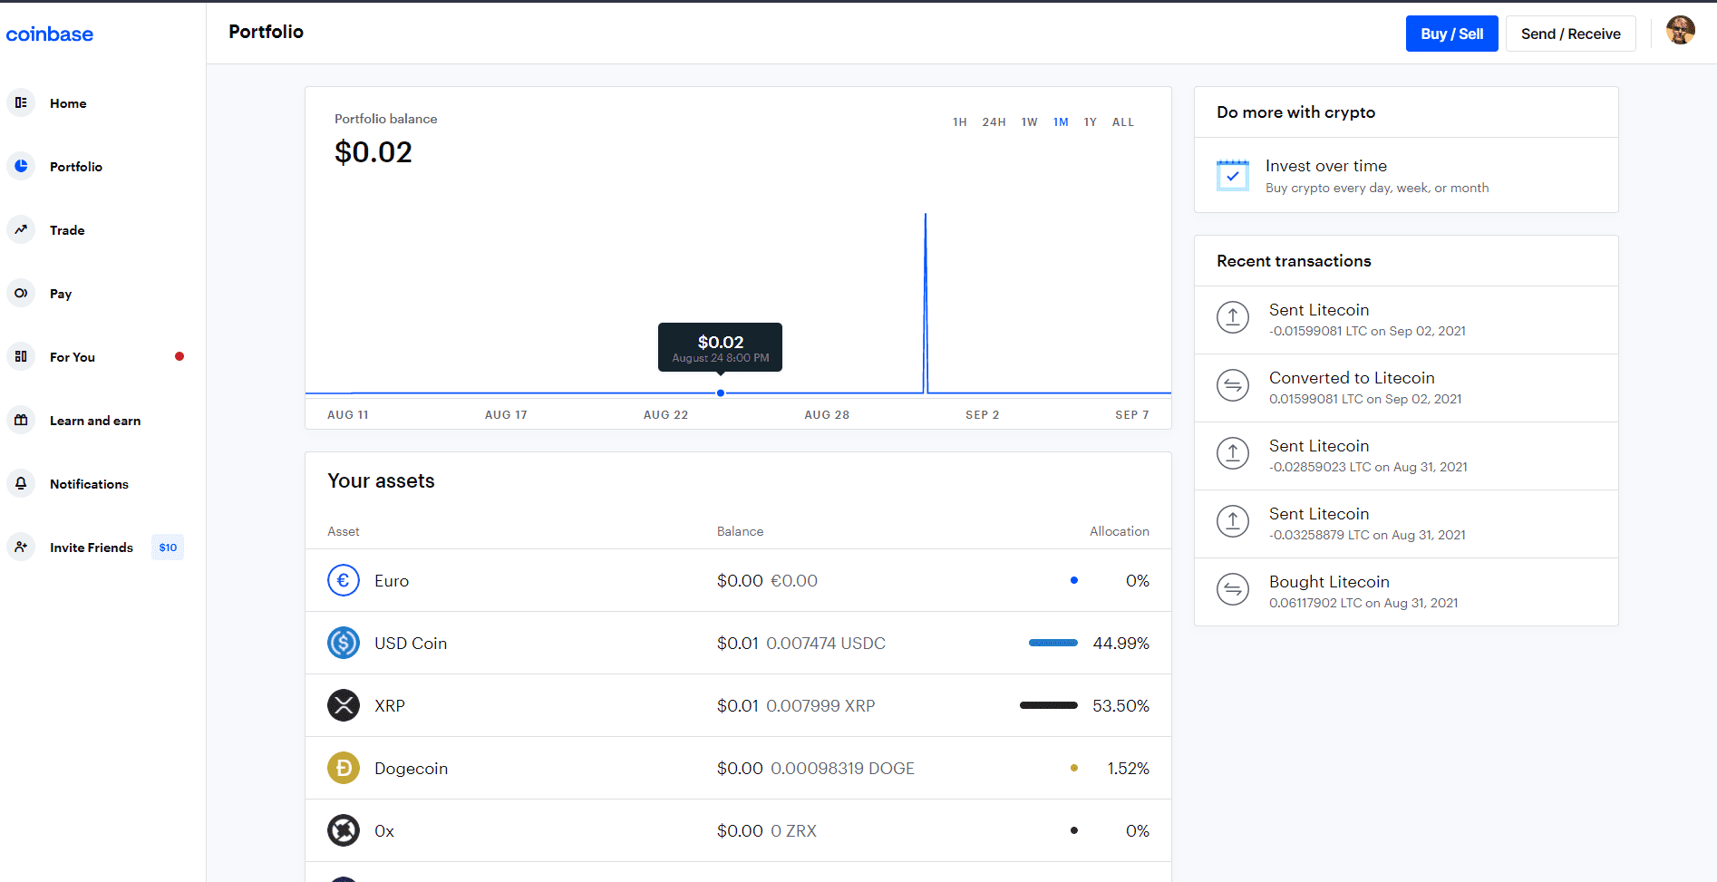Click the Invest over time calendar icon
The image size is (1717, 882).
(x=1233, y=175)
